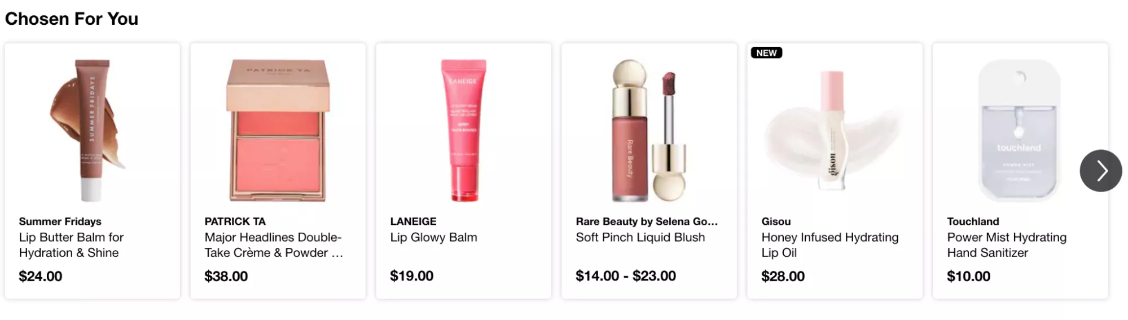Screen dimensions: 1128x320
Task: Advance carousel with the next arrow button
Action: pyautogui.click(x=1100, y=171)
